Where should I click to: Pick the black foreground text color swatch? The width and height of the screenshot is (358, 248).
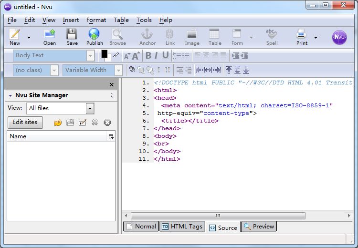click(x=105, y=54)
